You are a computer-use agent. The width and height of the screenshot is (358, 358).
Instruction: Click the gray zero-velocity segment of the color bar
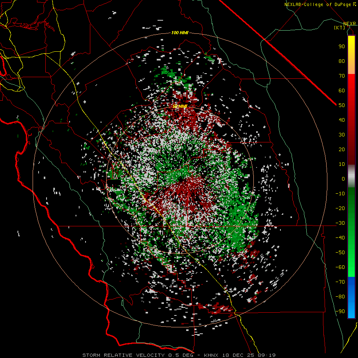[351, 176]
